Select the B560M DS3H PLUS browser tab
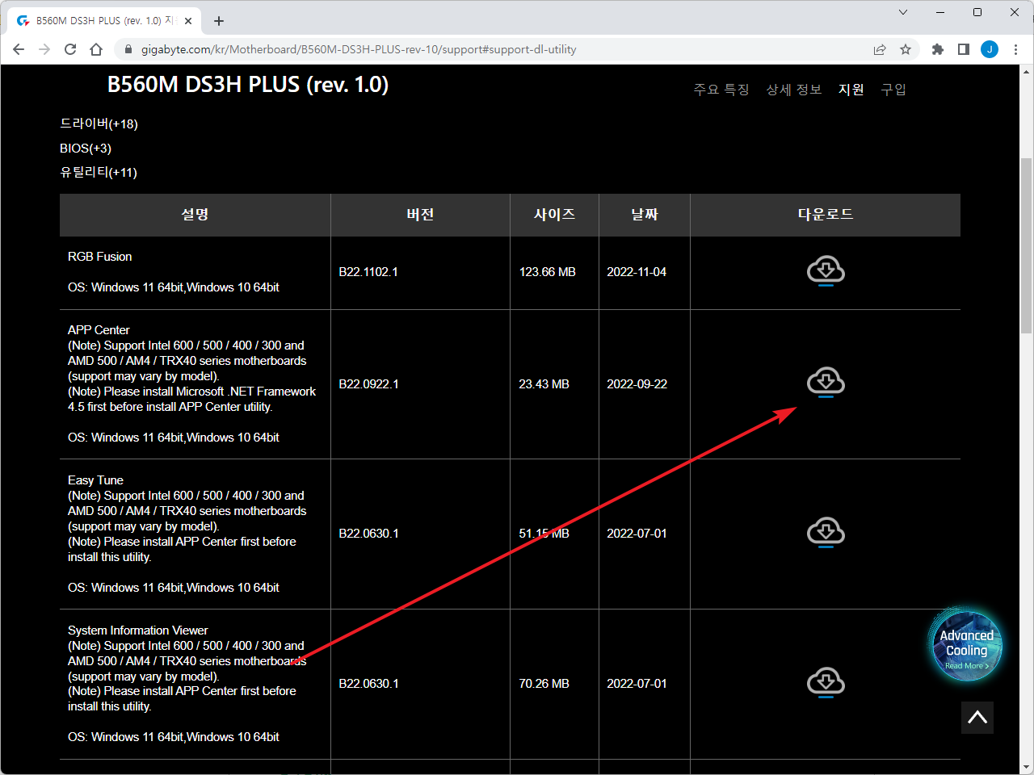Screen dimensions: 1034x775 [105, 21]
